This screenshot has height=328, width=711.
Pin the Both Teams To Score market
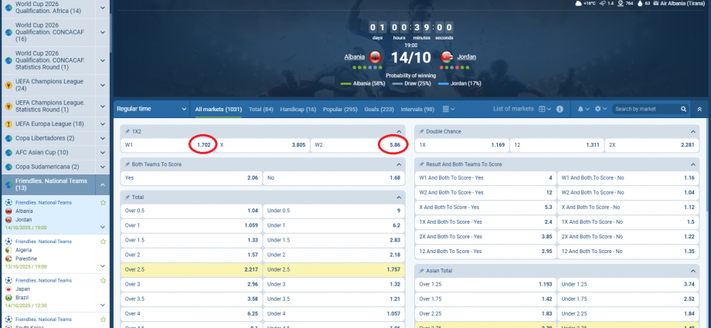(x=128, y=164)
